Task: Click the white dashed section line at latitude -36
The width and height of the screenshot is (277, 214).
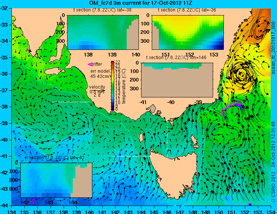Action: [x=243, y=66]
